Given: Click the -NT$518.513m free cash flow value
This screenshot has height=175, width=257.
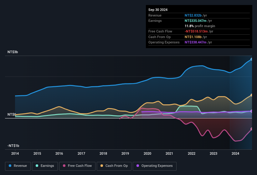Looking at the screenshot, I should pyautogui.click(x=196, y=31).
